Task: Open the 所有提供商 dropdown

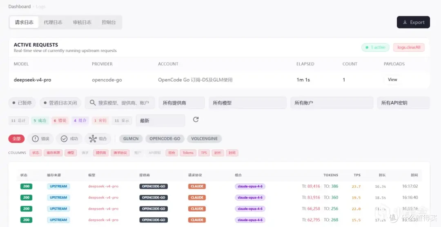Action: 182,103
